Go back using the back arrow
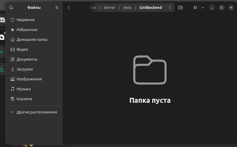Image resolution: width=237 pixels, height=147 pixels. (x=69, y=8)
